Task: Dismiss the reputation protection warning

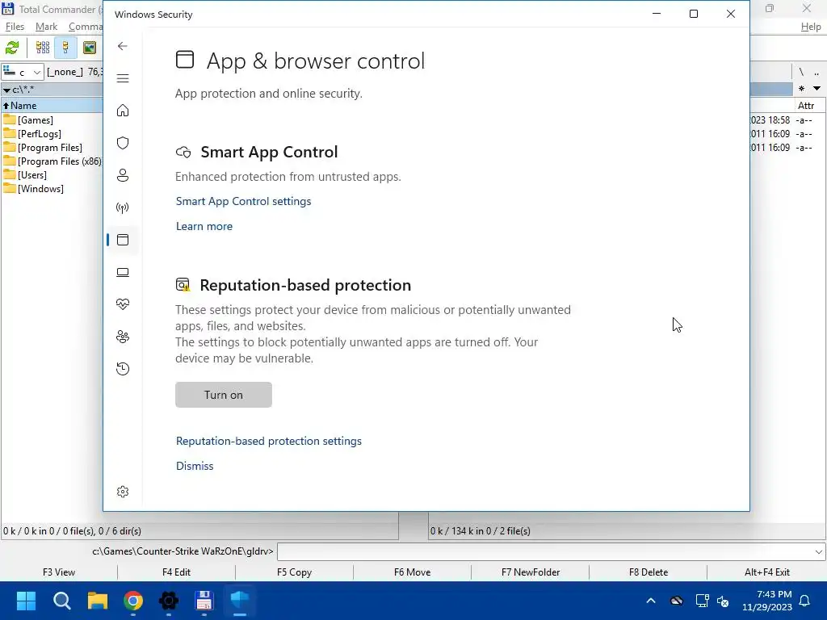Action: tap(195, 466)
